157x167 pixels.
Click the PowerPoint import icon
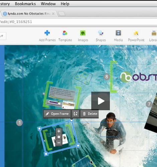136,33
